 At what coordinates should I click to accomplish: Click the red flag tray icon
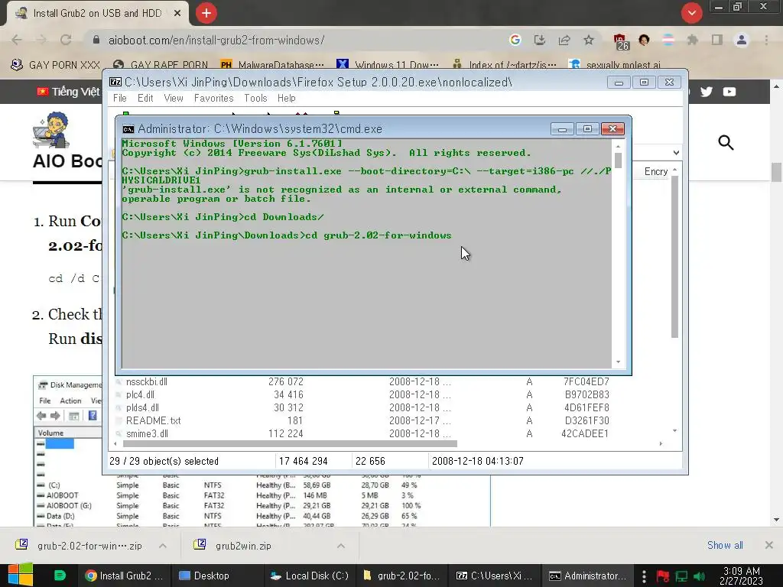click(663, 576)
